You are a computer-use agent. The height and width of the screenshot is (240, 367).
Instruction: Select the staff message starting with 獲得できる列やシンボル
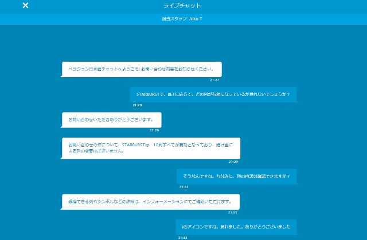tap(150, 202)
